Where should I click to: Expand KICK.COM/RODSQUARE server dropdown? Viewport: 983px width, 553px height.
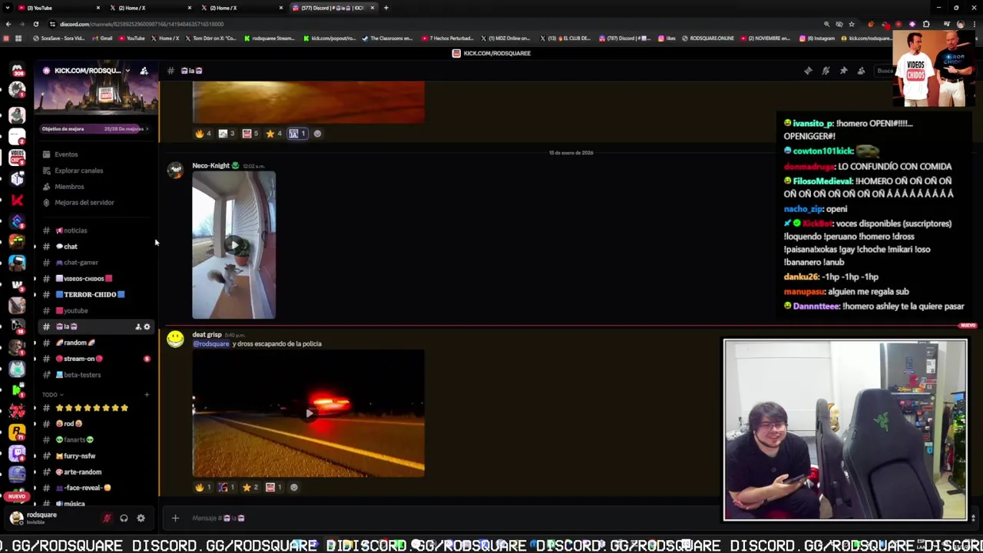(127, 71)
